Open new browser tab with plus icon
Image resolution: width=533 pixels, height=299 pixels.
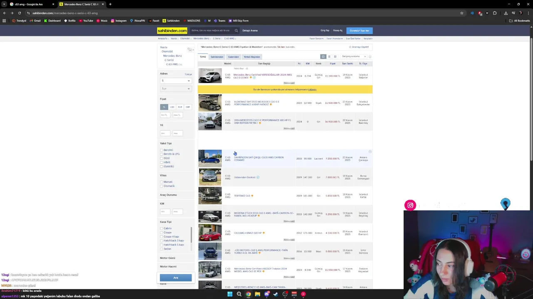point(110,4)
